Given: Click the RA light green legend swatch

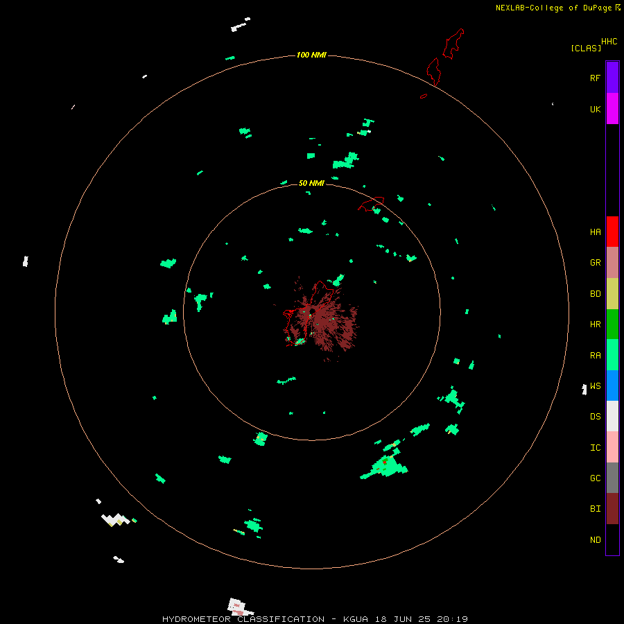Looking at the screenshot, I should click(x=612, y=354).
